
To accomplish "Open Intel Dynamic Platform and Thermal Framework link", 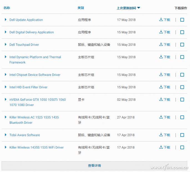I will tap(35, 60).
